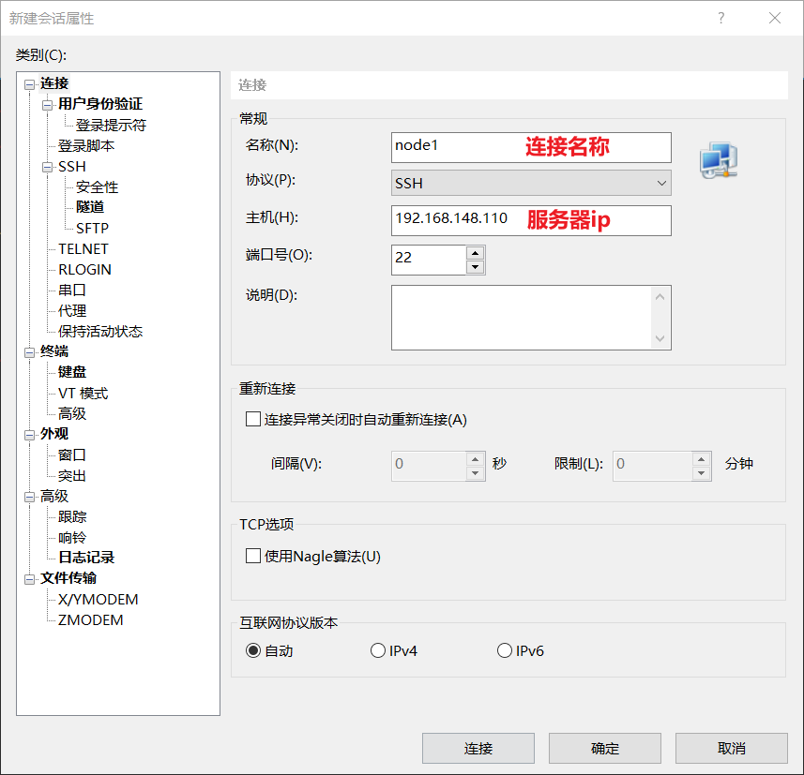Select 日志记录 tree item

[x=86, y=558]
